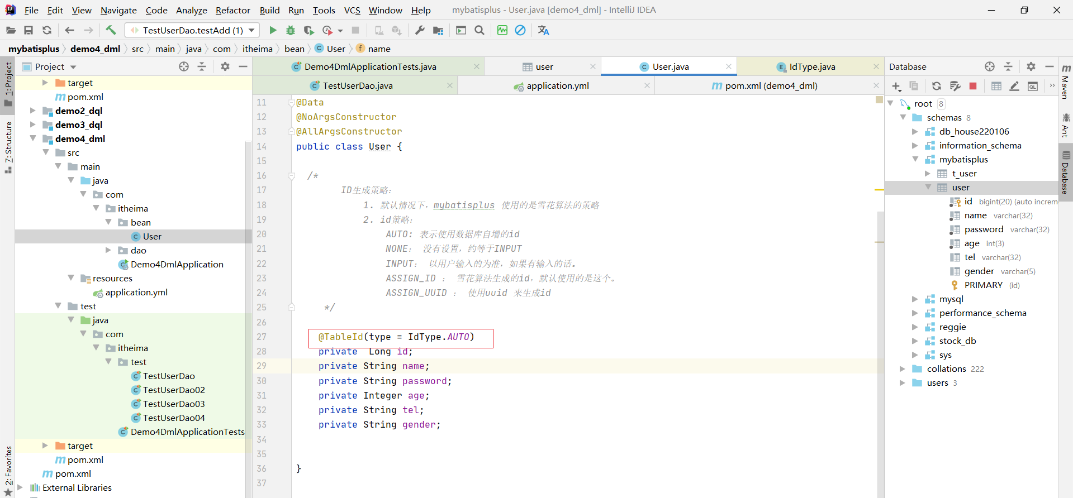1073x498 pixels.
Task: Refresh the database with the Database panel's reload icon
Action: pos(937,86)
